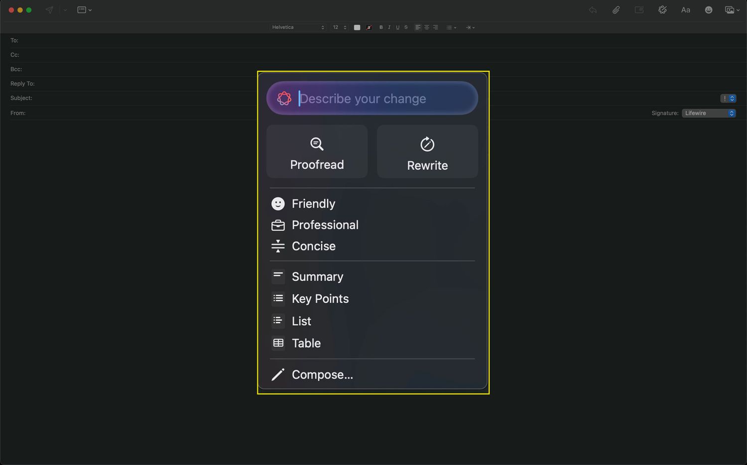
Task: Open the emoji picker smiley icon
Action: click(708, 10)
